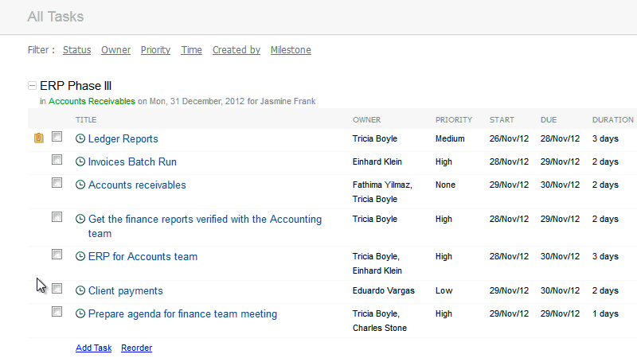Screen dimensions: 637x358
Task: Click the clock icon beside Prepare agenda task
Action: pos(80,314)
